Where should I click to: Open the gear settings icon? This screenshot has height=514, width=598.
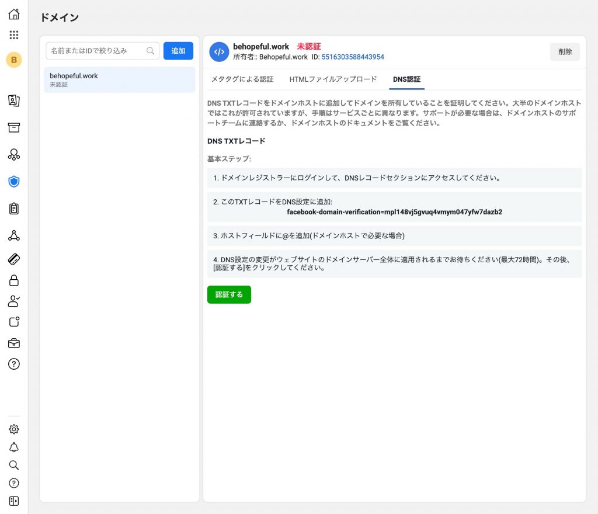pos(14,429)
